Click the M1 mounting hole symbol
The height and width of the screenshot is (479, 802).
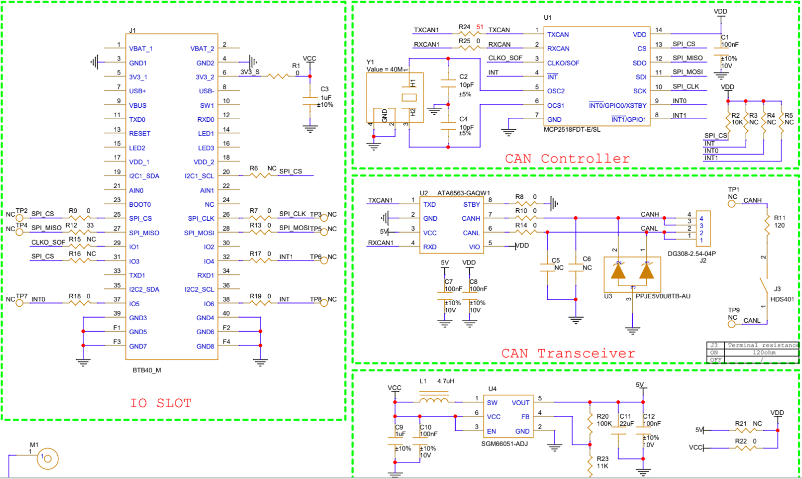pyautogui.click(x=47, y=459)
